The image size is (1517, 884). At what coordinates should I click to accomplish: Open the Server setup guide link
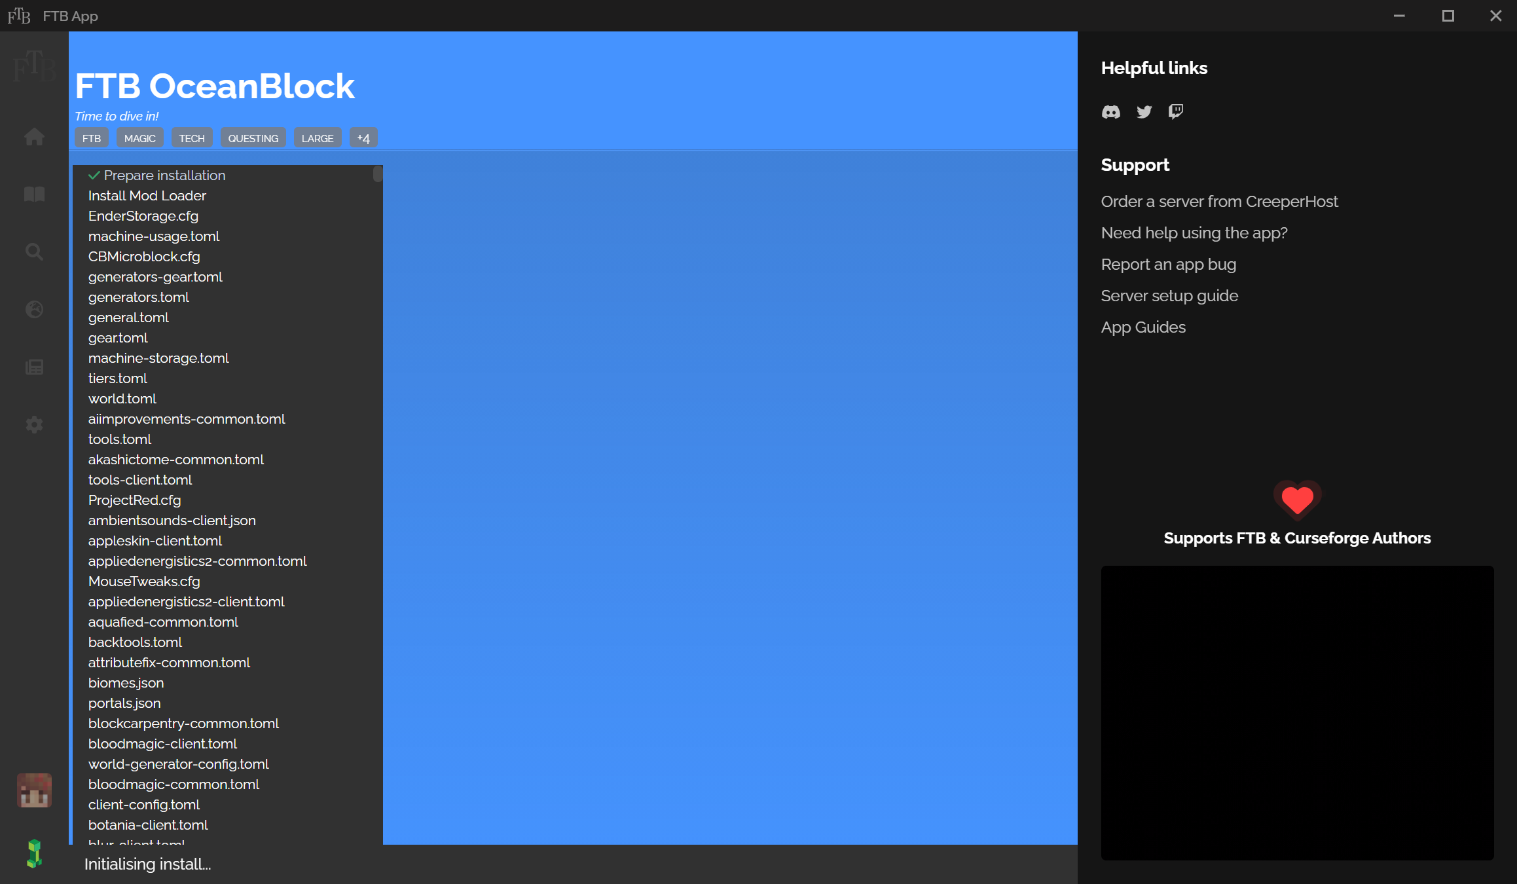click(x=1169, y=295)
